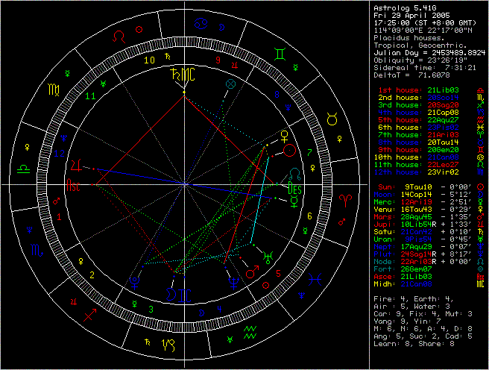The width and height of the screenshot is (489, 370).
Task: Select the Julian Day value line
Action: tap(429, 52)
